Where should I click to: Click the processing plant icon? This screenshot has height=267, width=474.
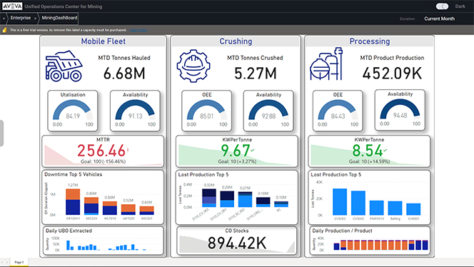pyautogui.click(x=326, y=64)
